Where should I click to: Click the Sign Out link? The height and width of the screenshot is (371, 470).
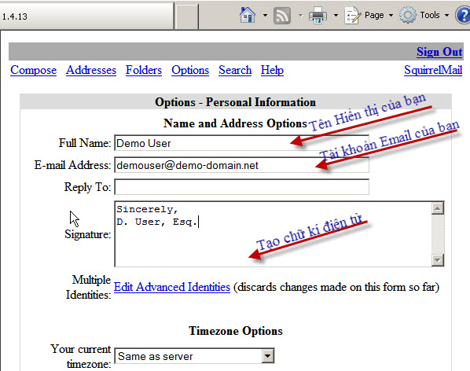[x=439, y=52]
